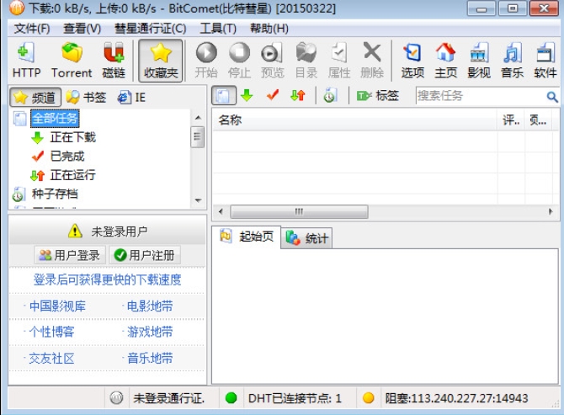Screen dimensions: 564x415
Task: Add a magnet link (磁链)
Action: coord(114,61)
